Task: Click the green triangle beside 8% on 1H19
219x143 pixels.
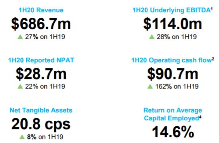Action: point(22,137)
